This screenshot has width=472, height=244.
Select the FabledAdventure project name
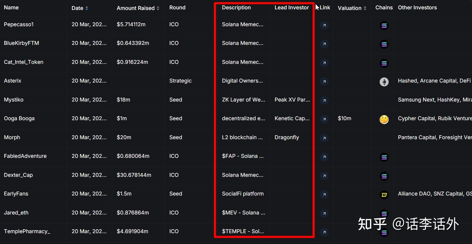(25, 156)
